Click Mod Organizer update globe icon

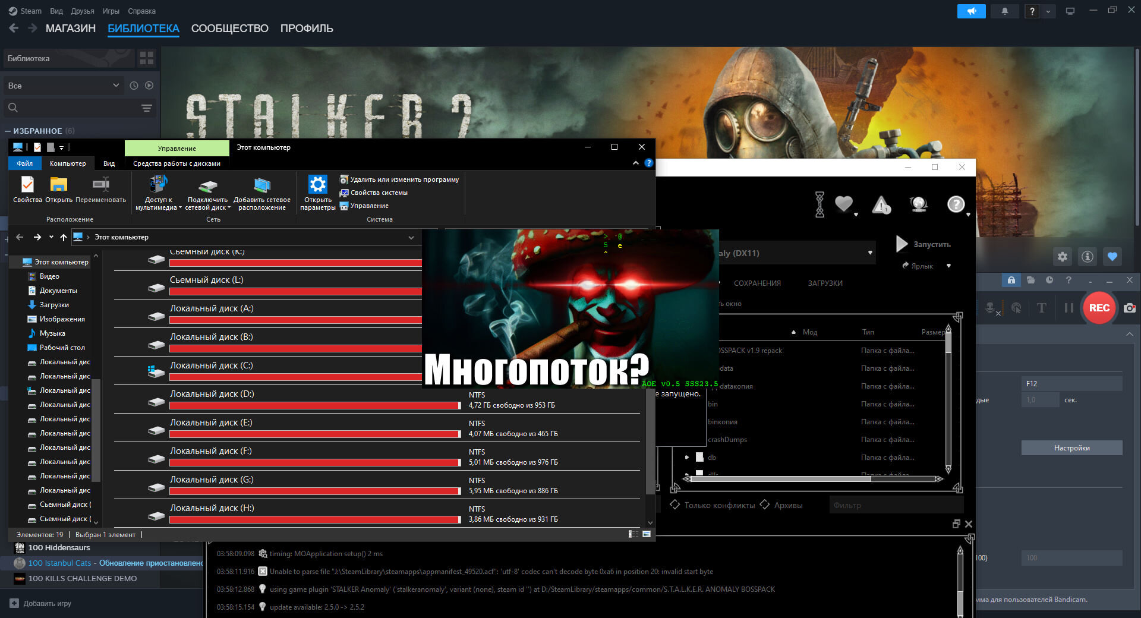point(919,204)
